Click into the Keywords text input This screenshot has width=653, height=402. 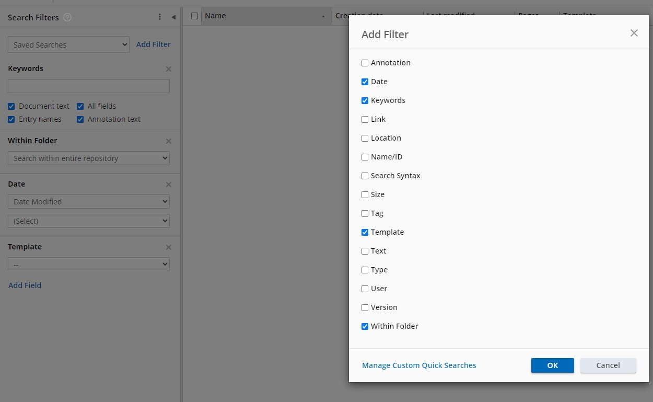pos(89,86)
